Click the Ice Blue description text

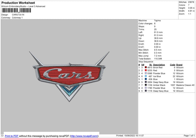click(157, 76)
